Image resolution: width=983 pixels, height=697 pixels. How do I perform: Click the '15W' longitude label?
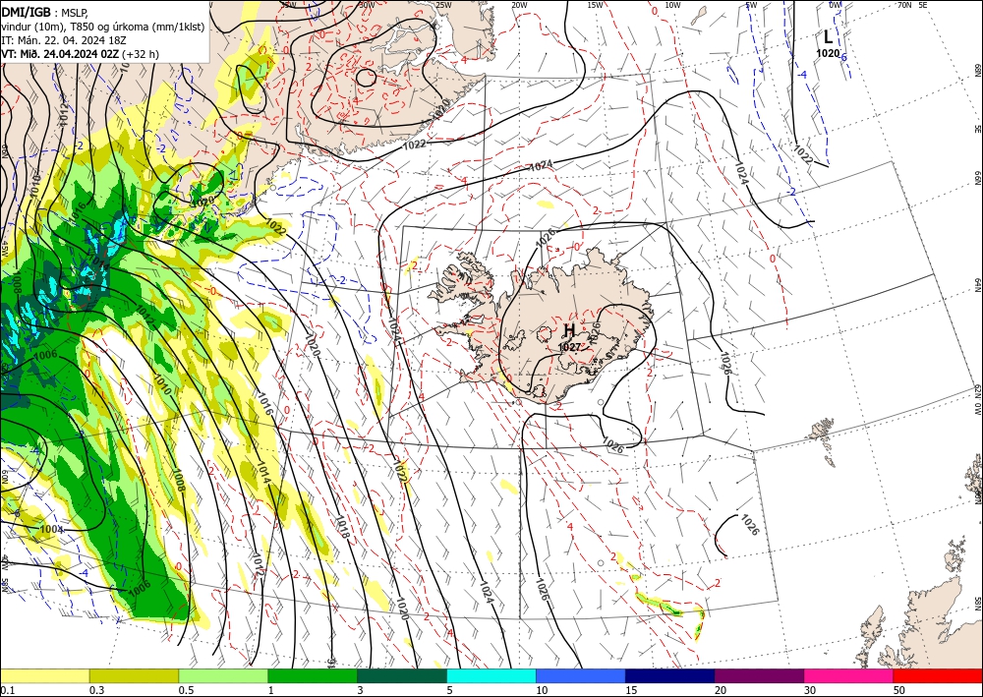[595, 5]
